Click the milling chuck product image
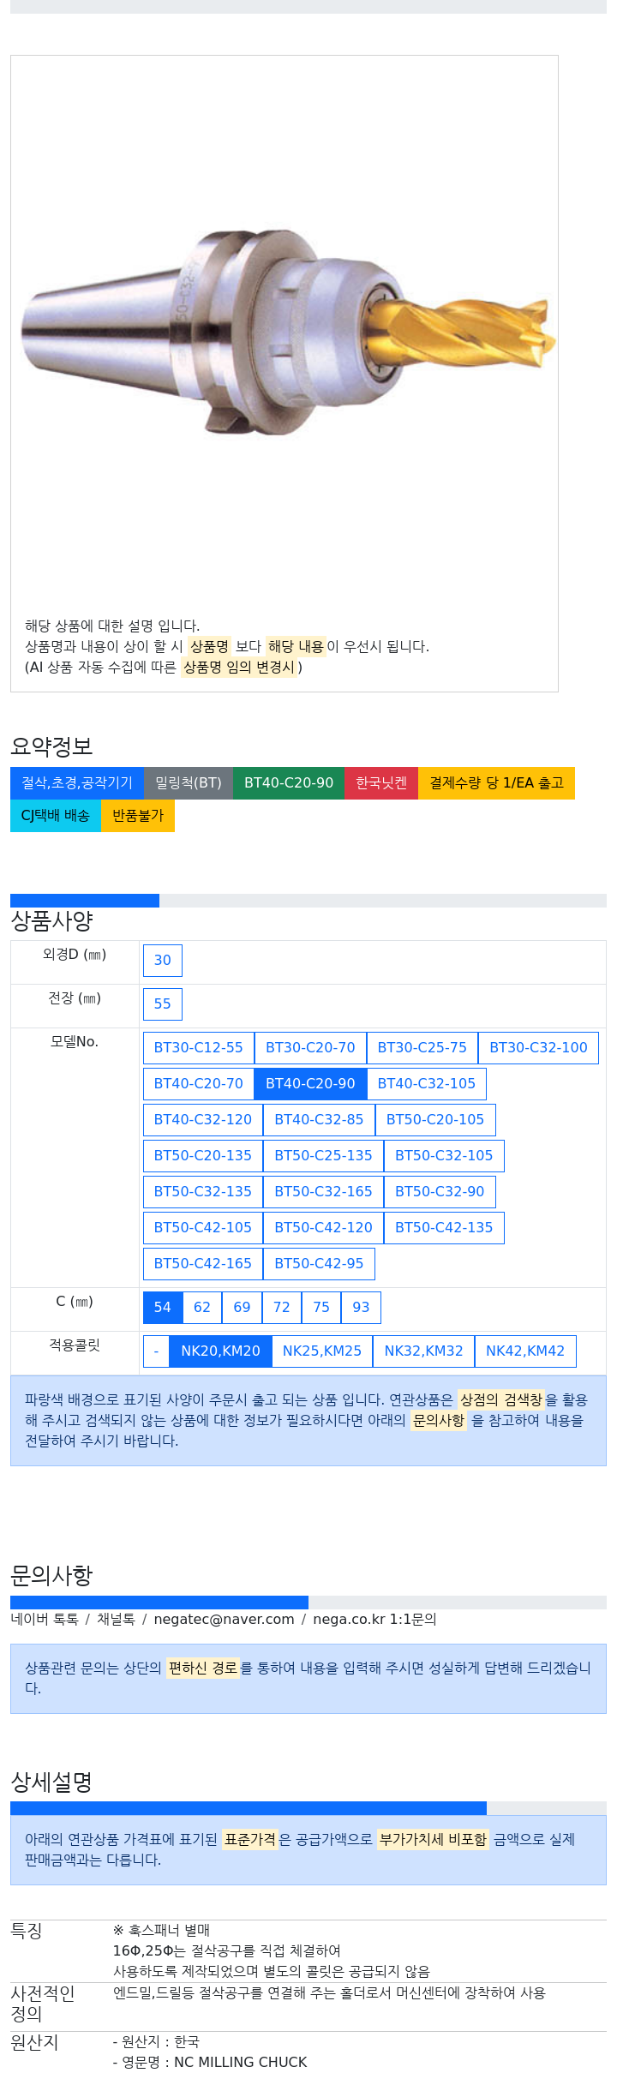Viewport: 617px width, 2073px height. point(287,333)
